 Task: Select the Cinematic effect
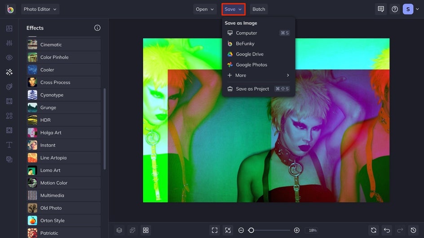[x=64, y=44]
